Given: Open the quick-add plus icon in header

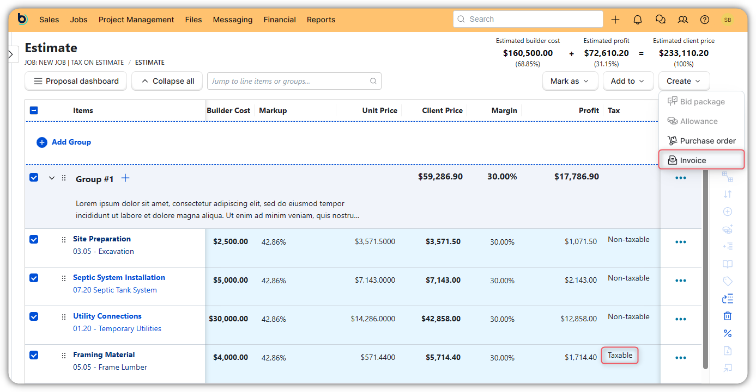Looking at the screenshot, I should pyautogui.click(x=615, y=20).
